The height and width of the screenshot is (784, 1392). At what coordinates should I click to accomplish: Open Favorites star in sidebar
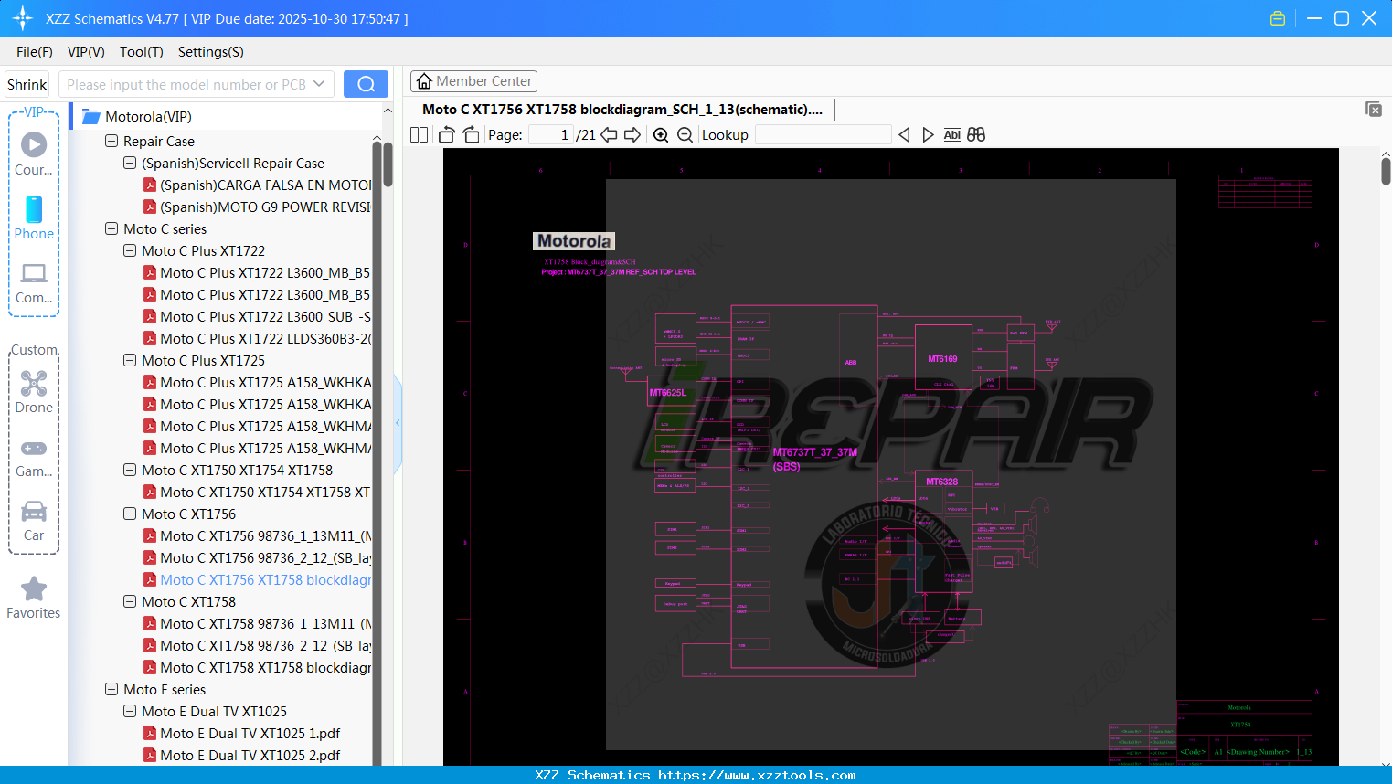point(34,598)
